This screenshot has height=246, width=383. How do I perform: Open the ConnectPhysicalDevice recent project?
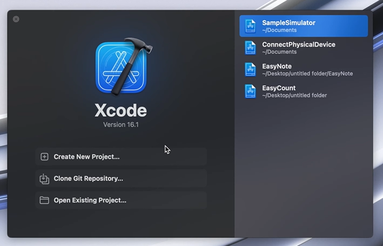point(304,48)
